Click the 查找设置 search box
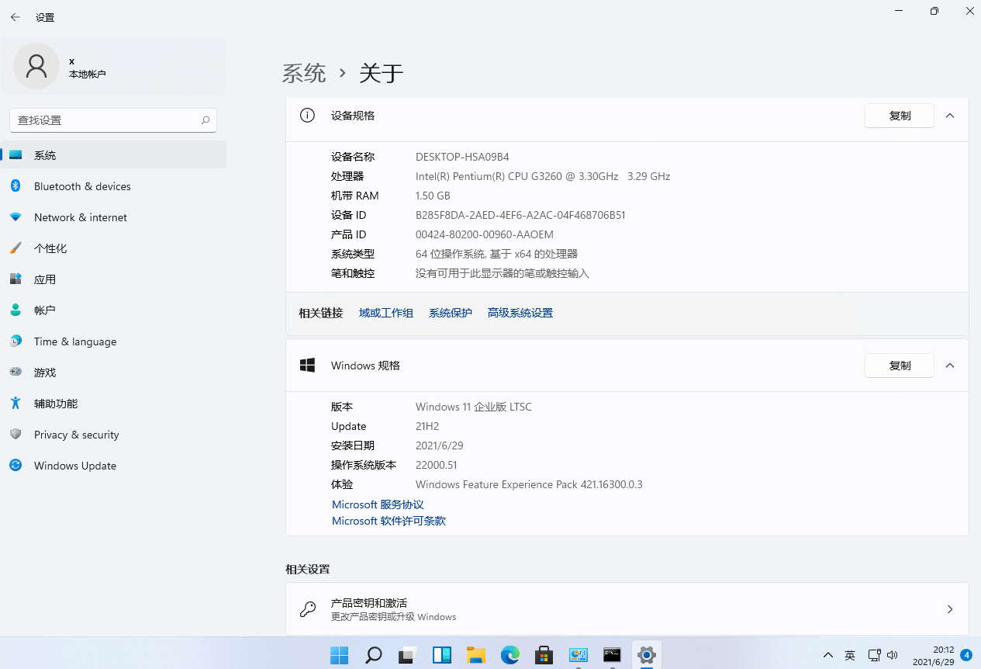 coord(112,120)
